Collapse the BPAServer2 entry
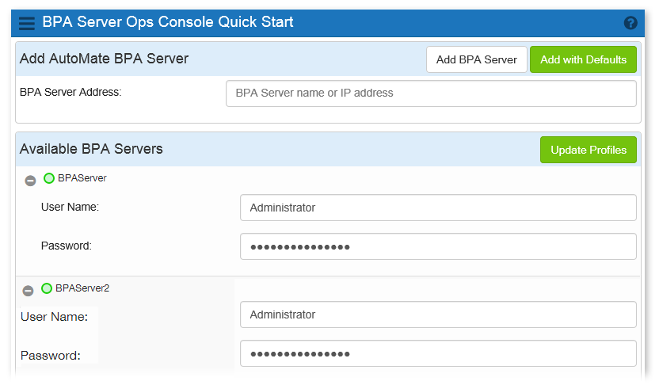Screen dimensions: 659x385 point(28,291)
